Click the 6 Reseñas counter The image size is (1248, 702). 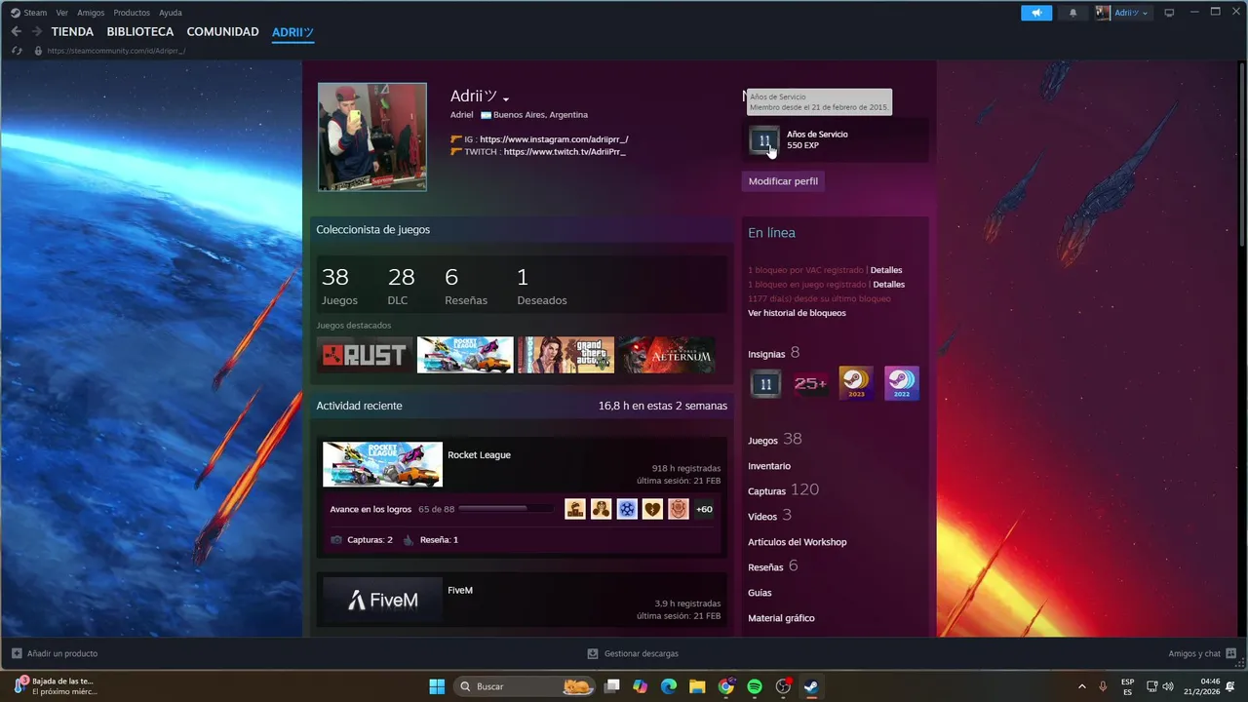click(x=466, y=287)
